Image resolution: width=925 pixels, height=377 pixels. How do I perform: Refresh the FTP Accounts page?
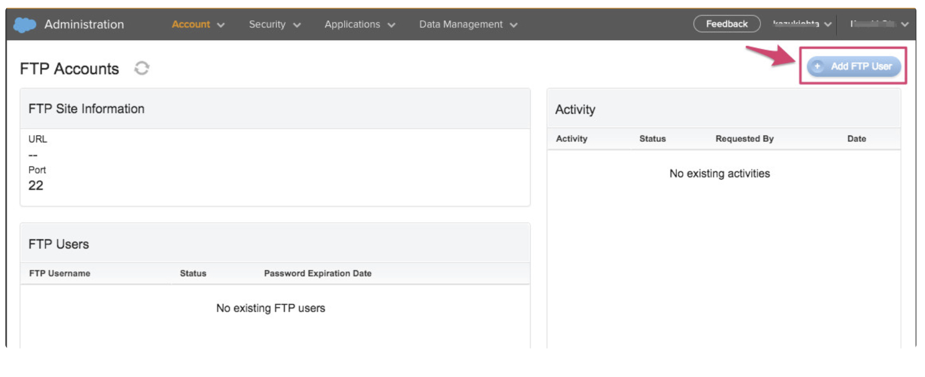click(x=141, y=68)
